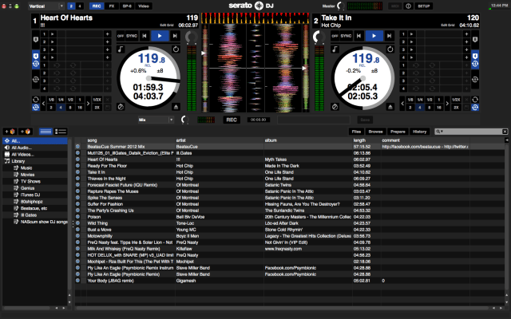Shift loop sizes left on deck 1
Screen dimensions: 511x319
tap(43, 104)
